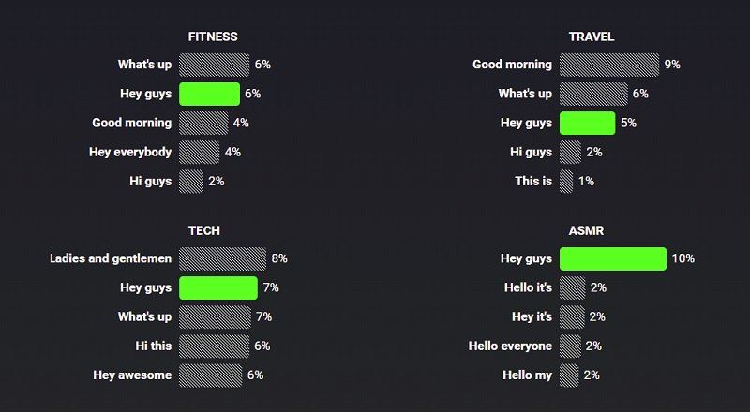Select the TECH chart heading
Screen dimensions: 750x412
click(x=204, y=230)
